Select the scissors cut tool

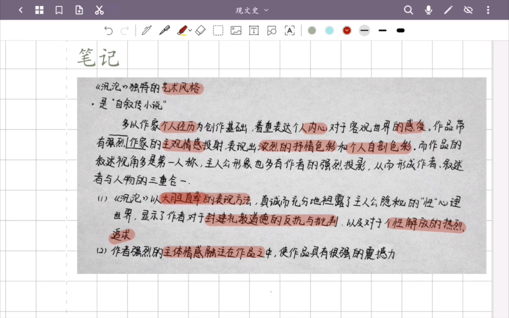pos(99,10)
